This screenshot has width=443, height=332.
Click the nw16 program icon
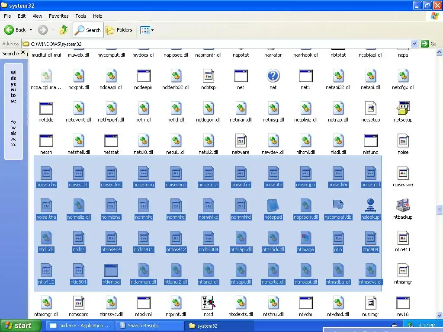pyautogui.click(x=403, y=303)
